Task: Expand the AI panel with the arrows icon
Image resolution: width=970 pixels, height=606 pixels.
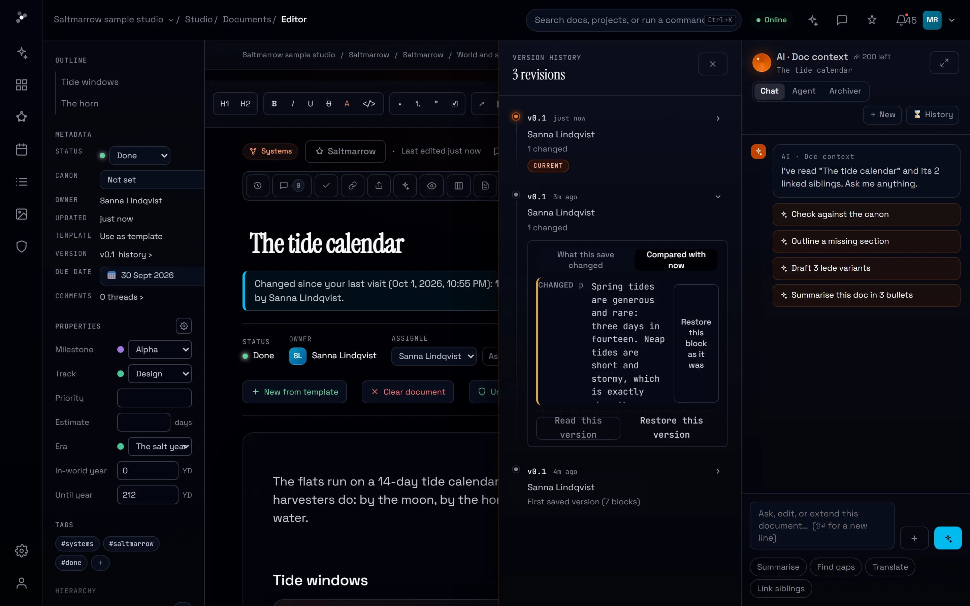Action: pyautogui.click(x=944, y=63)
